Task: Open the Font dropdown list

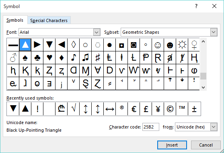Action: [x=97, y=32]
